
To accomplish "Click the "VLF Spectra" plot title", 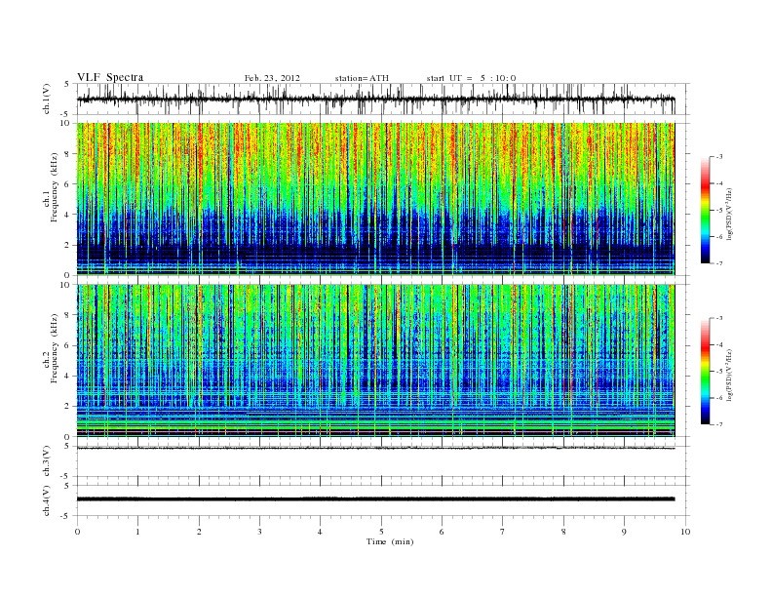I will pos(110,77).
